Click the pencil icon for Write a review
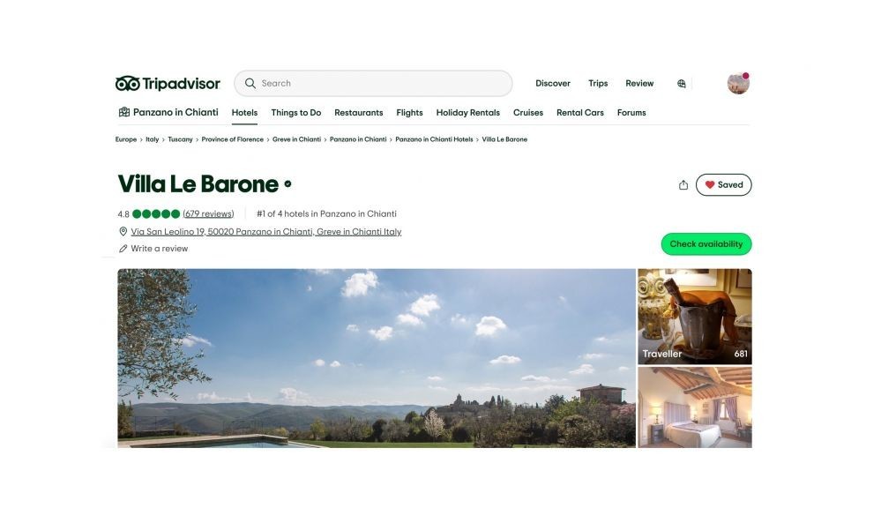This screenshot has width=881, height=508. coord(123,249)
